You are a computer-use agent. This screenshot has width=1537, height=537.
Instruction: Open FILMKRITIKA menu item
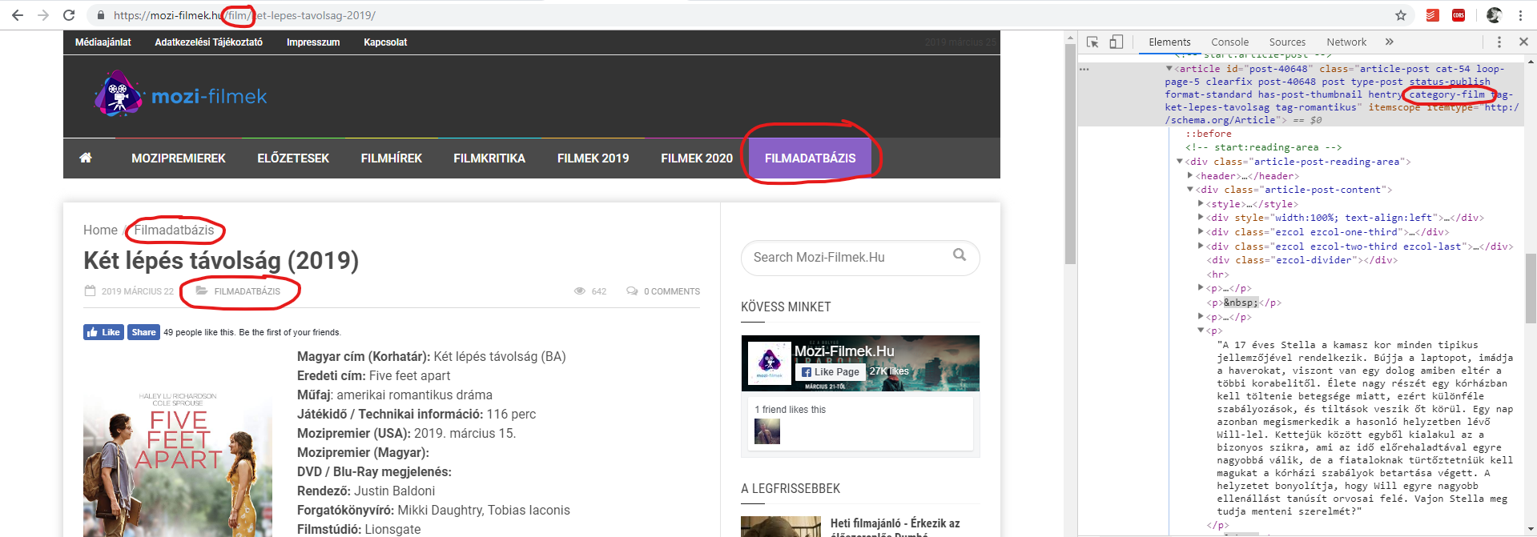(489, 158)
